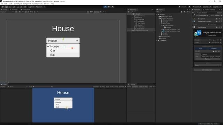Open the File menu
Screen dimensions: 223x125
(2, 4)
